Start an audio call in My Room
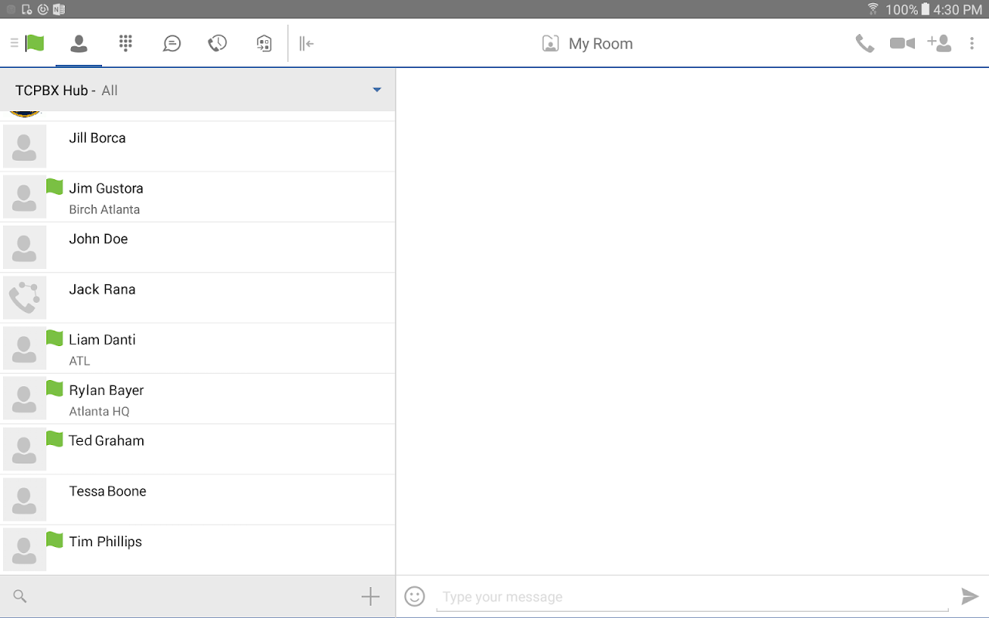 865,43
